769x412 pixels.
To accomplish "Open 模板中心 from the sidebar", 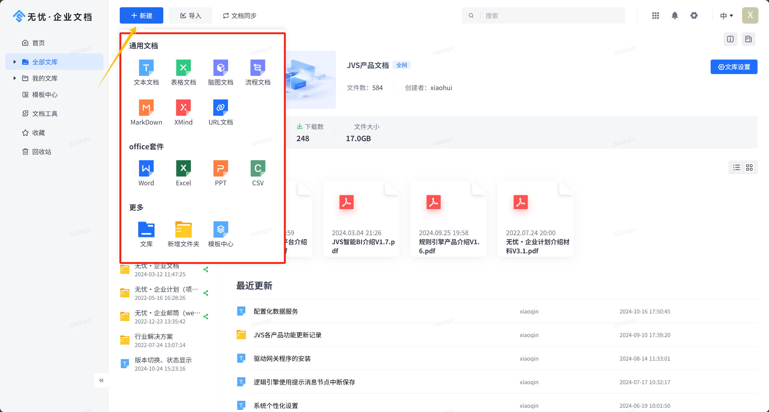I will pos(44,94).
